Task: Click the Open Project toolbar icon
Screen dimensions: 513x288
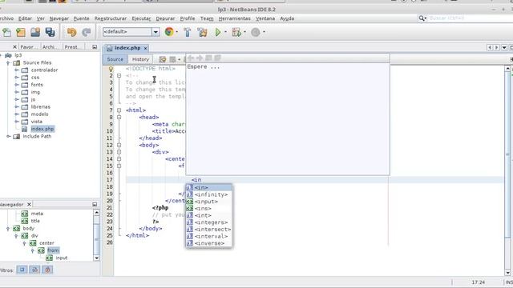Action: pyautogui.click(x=35, y=32)
